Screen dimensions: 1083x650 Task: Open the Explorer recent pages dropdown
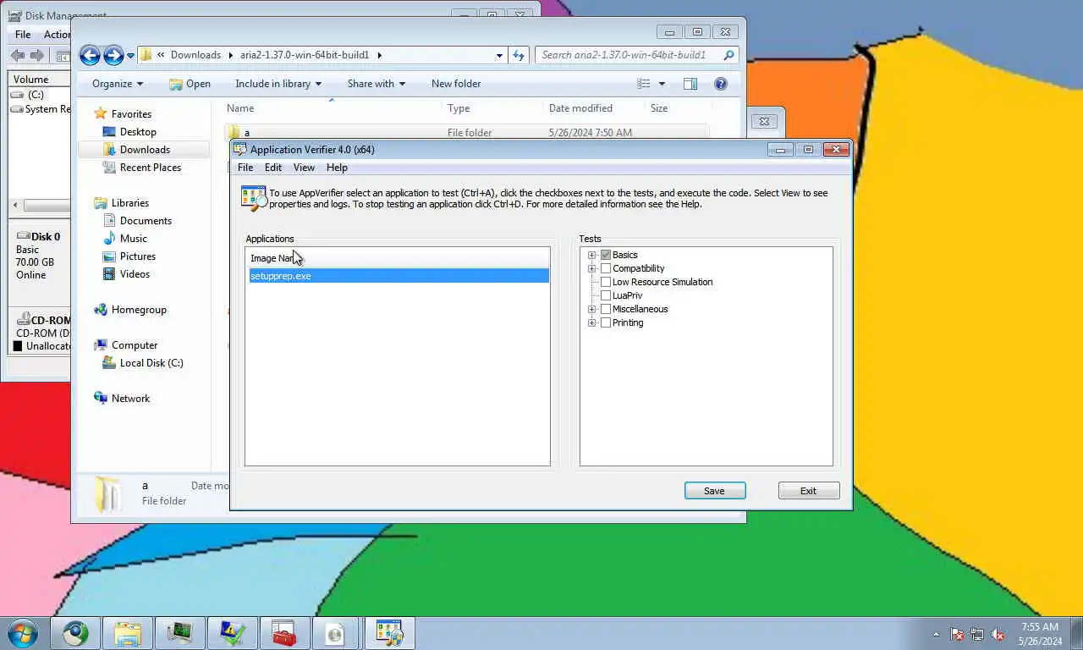tap(130, 56)
